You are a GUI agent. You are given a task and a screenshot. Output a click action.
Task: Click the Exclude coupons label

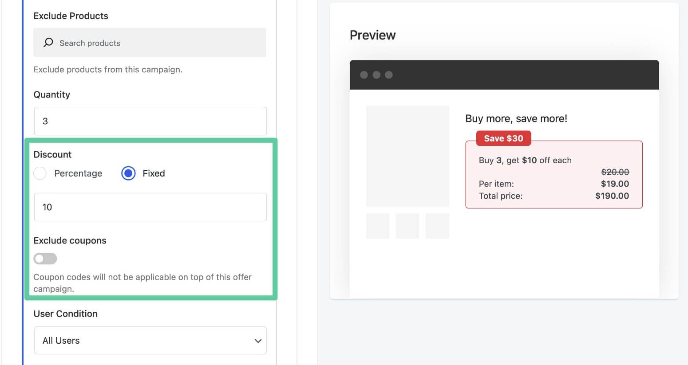coord(70,240)
